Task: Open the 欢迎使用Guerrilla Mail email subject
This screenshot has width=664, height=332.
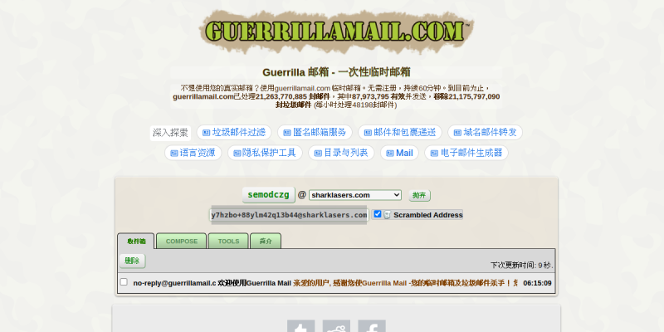Action: click(254, 283)
